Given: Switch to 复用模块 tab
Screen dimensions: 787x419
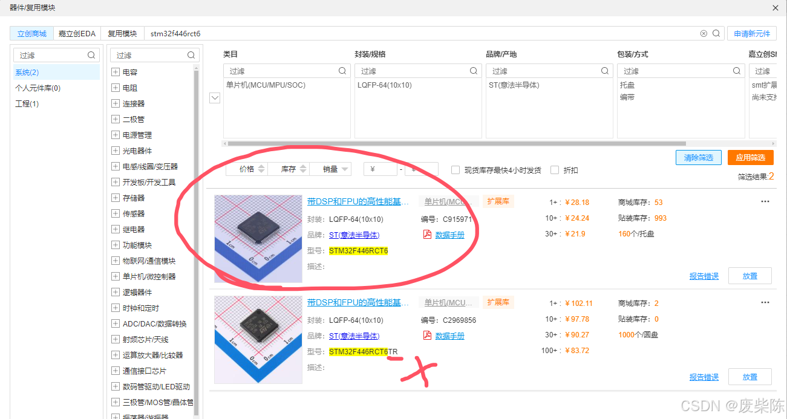Looking at the screenshot, I should coord(122,34).
